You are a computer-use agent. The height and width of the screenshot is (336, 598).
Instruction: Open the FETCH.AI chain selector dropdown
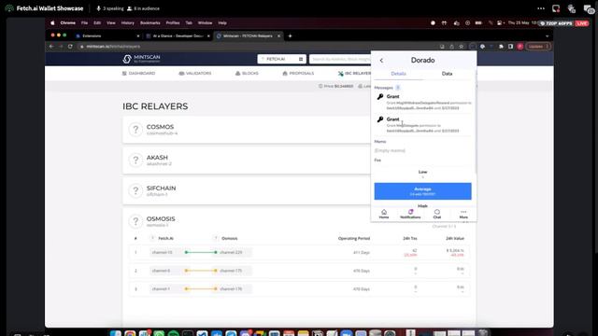click(x=281, y=59)
